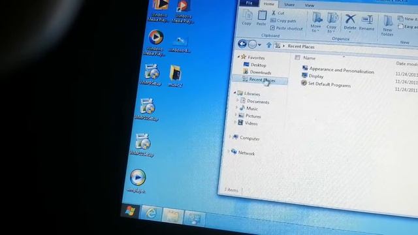
Task: Click the Back navigation arrow
Action: click(242, 44)
